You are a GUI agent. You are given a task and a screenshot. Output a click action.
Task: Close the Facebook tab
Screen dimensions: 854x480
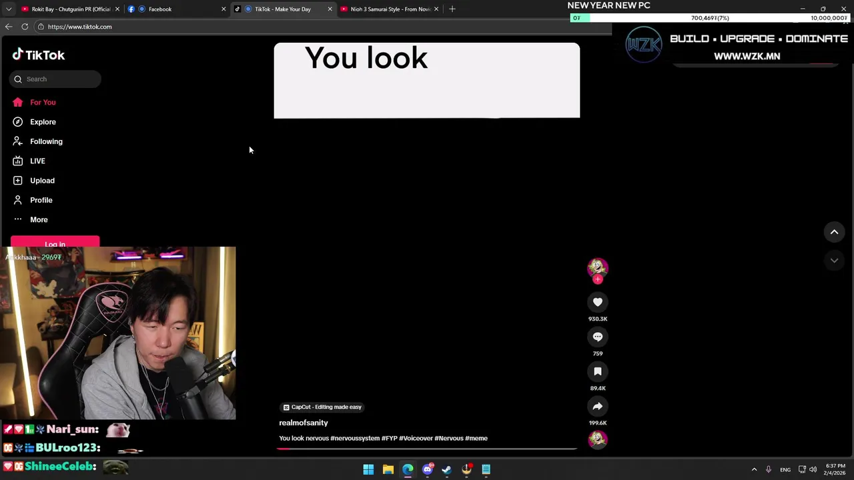coord(224,9)
